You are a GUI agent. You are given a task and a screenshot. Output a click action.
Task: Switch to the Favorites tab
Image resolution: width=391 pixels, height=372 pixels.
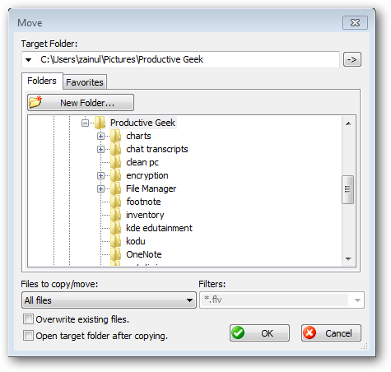85,82
